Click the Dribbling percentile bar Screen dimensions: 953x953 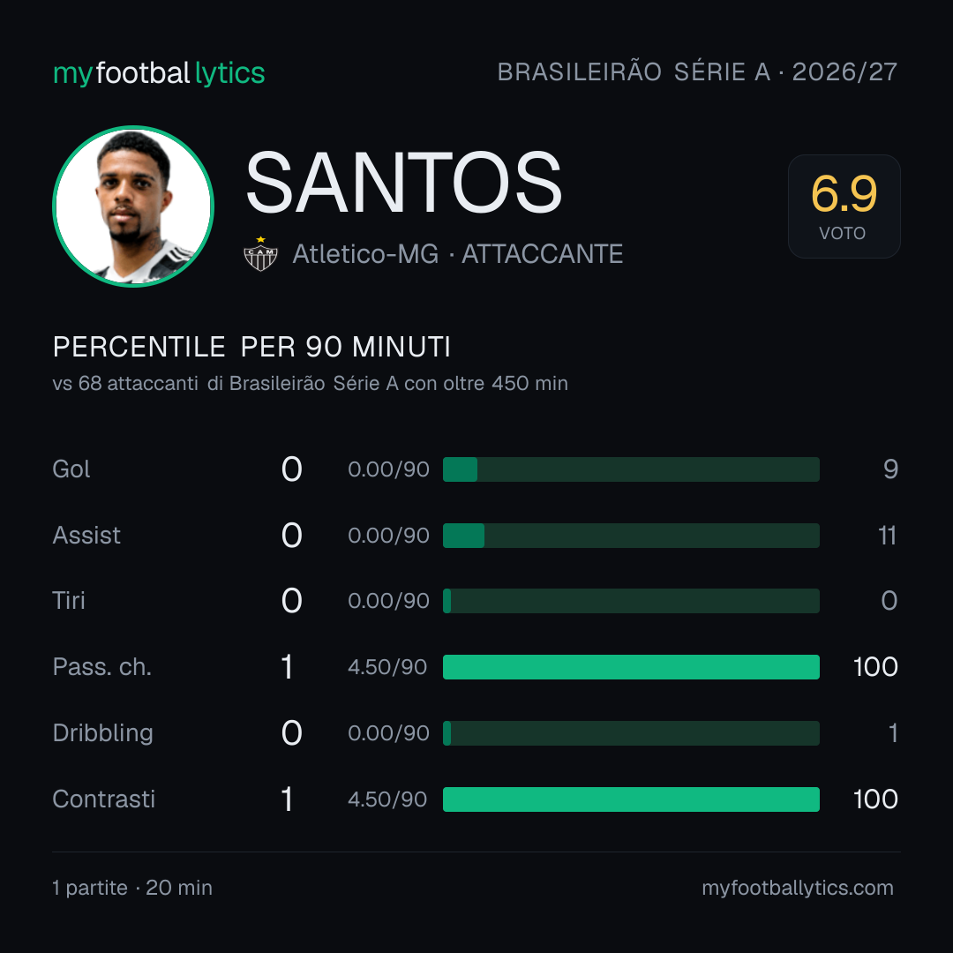pos(631,733)
